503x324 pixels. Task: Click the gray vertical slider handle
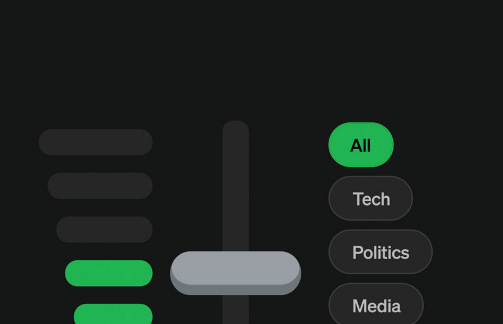point(235,272)
